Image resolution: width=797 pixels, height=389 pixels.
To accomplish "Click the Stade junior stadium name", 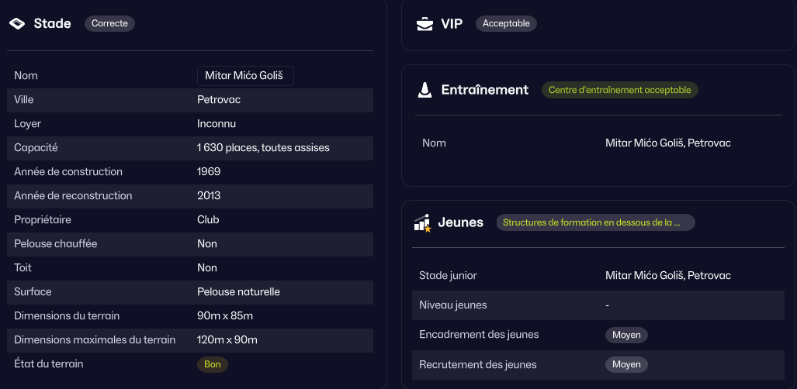I will (x=667, y=276).
